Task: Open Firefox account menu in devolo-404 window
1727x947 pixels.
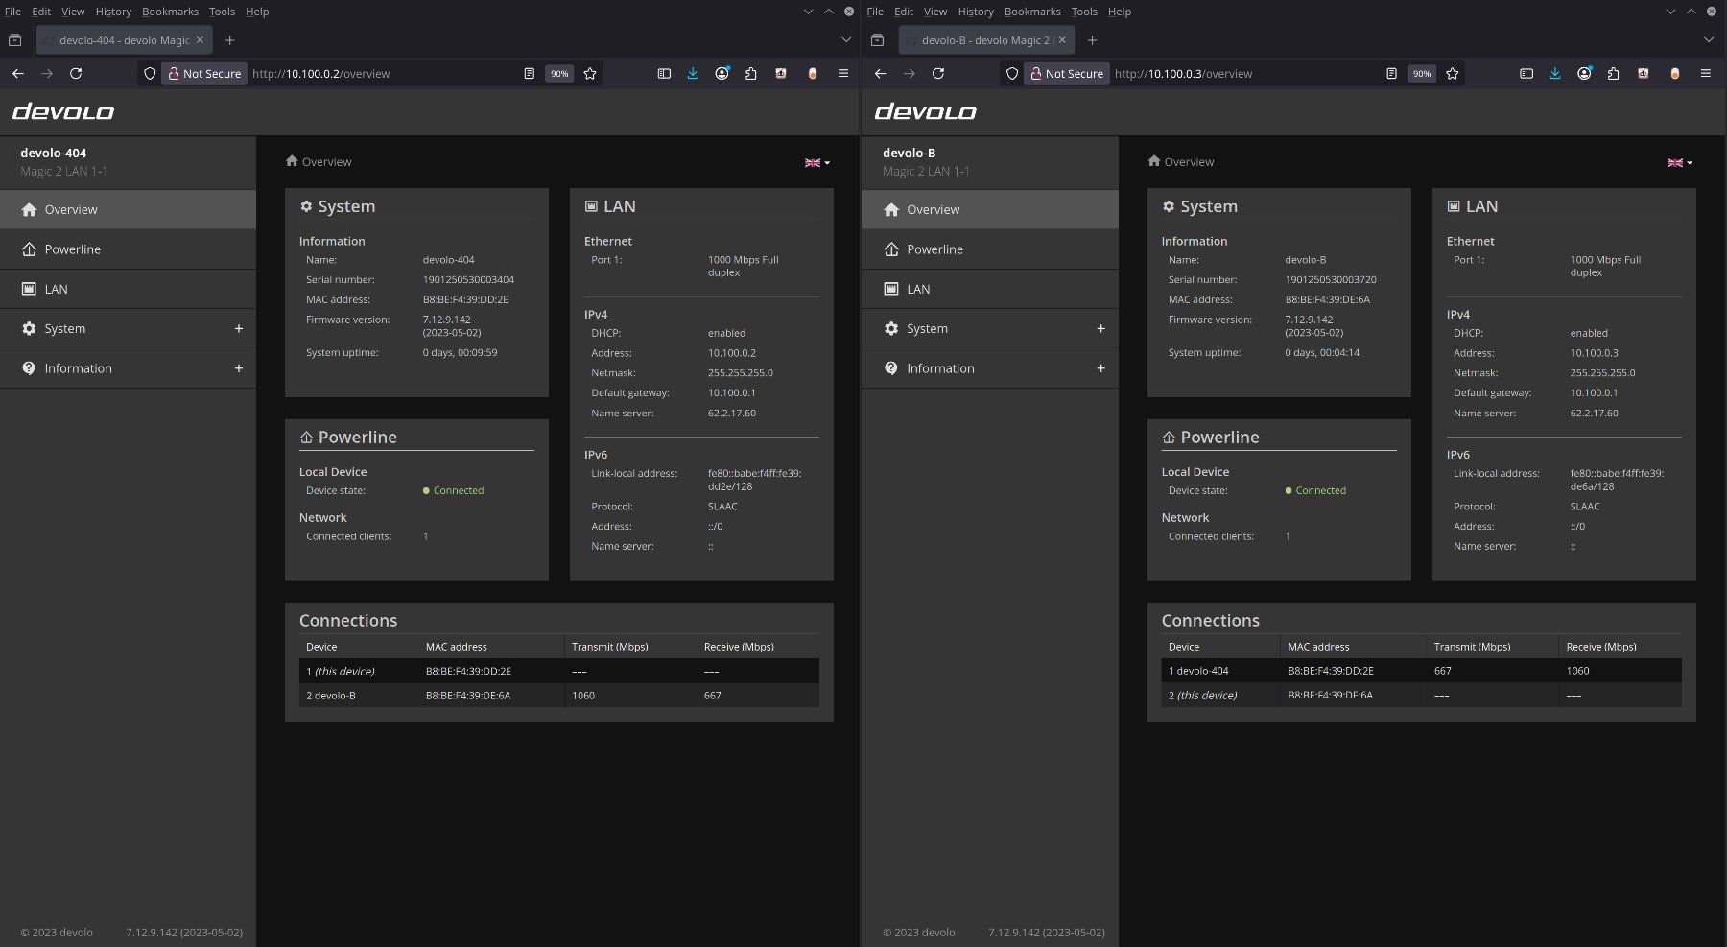Action: [x=722, y=73]
